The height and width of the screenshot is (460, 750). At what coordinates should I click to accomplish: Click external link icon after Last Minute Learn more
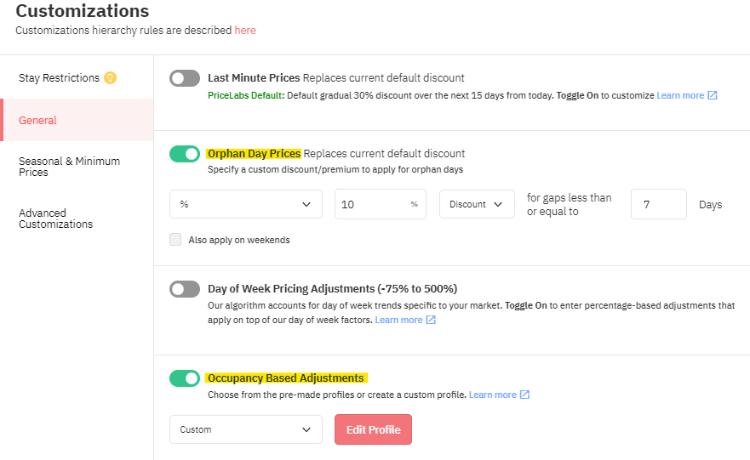pyautogui.click(x=713, y=95)
